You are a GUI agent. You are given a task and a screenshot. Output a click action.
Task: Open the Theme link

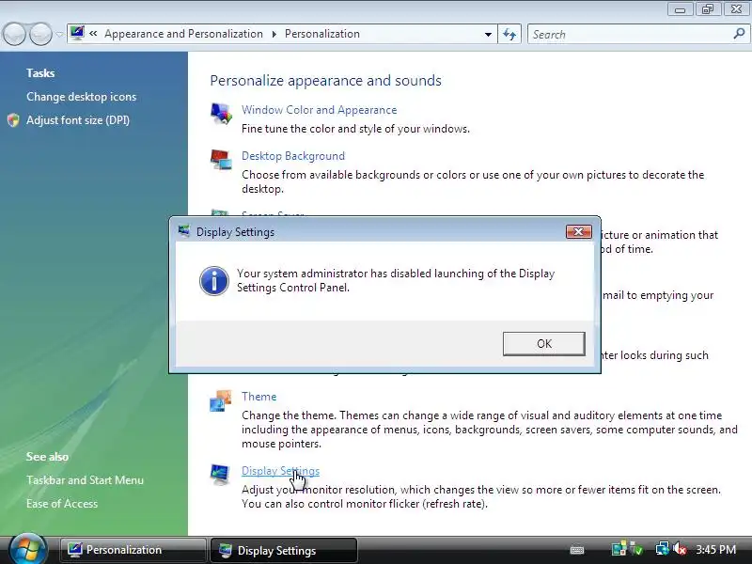(x=259, y=397)
